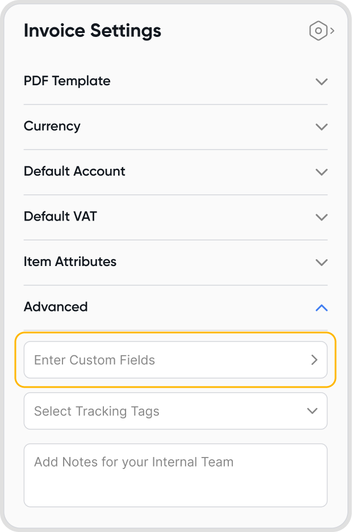The height and width of the screenshot is (532, 352).
Task: Click the small arrow beside the hexagon icon
Action: [x=332, y=31]
